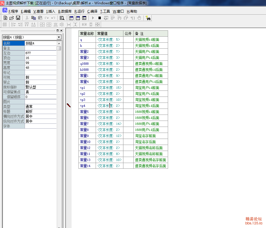Open the C.编译 menu
The width and height of the screenshot is (266, 228).
[92, 11]
